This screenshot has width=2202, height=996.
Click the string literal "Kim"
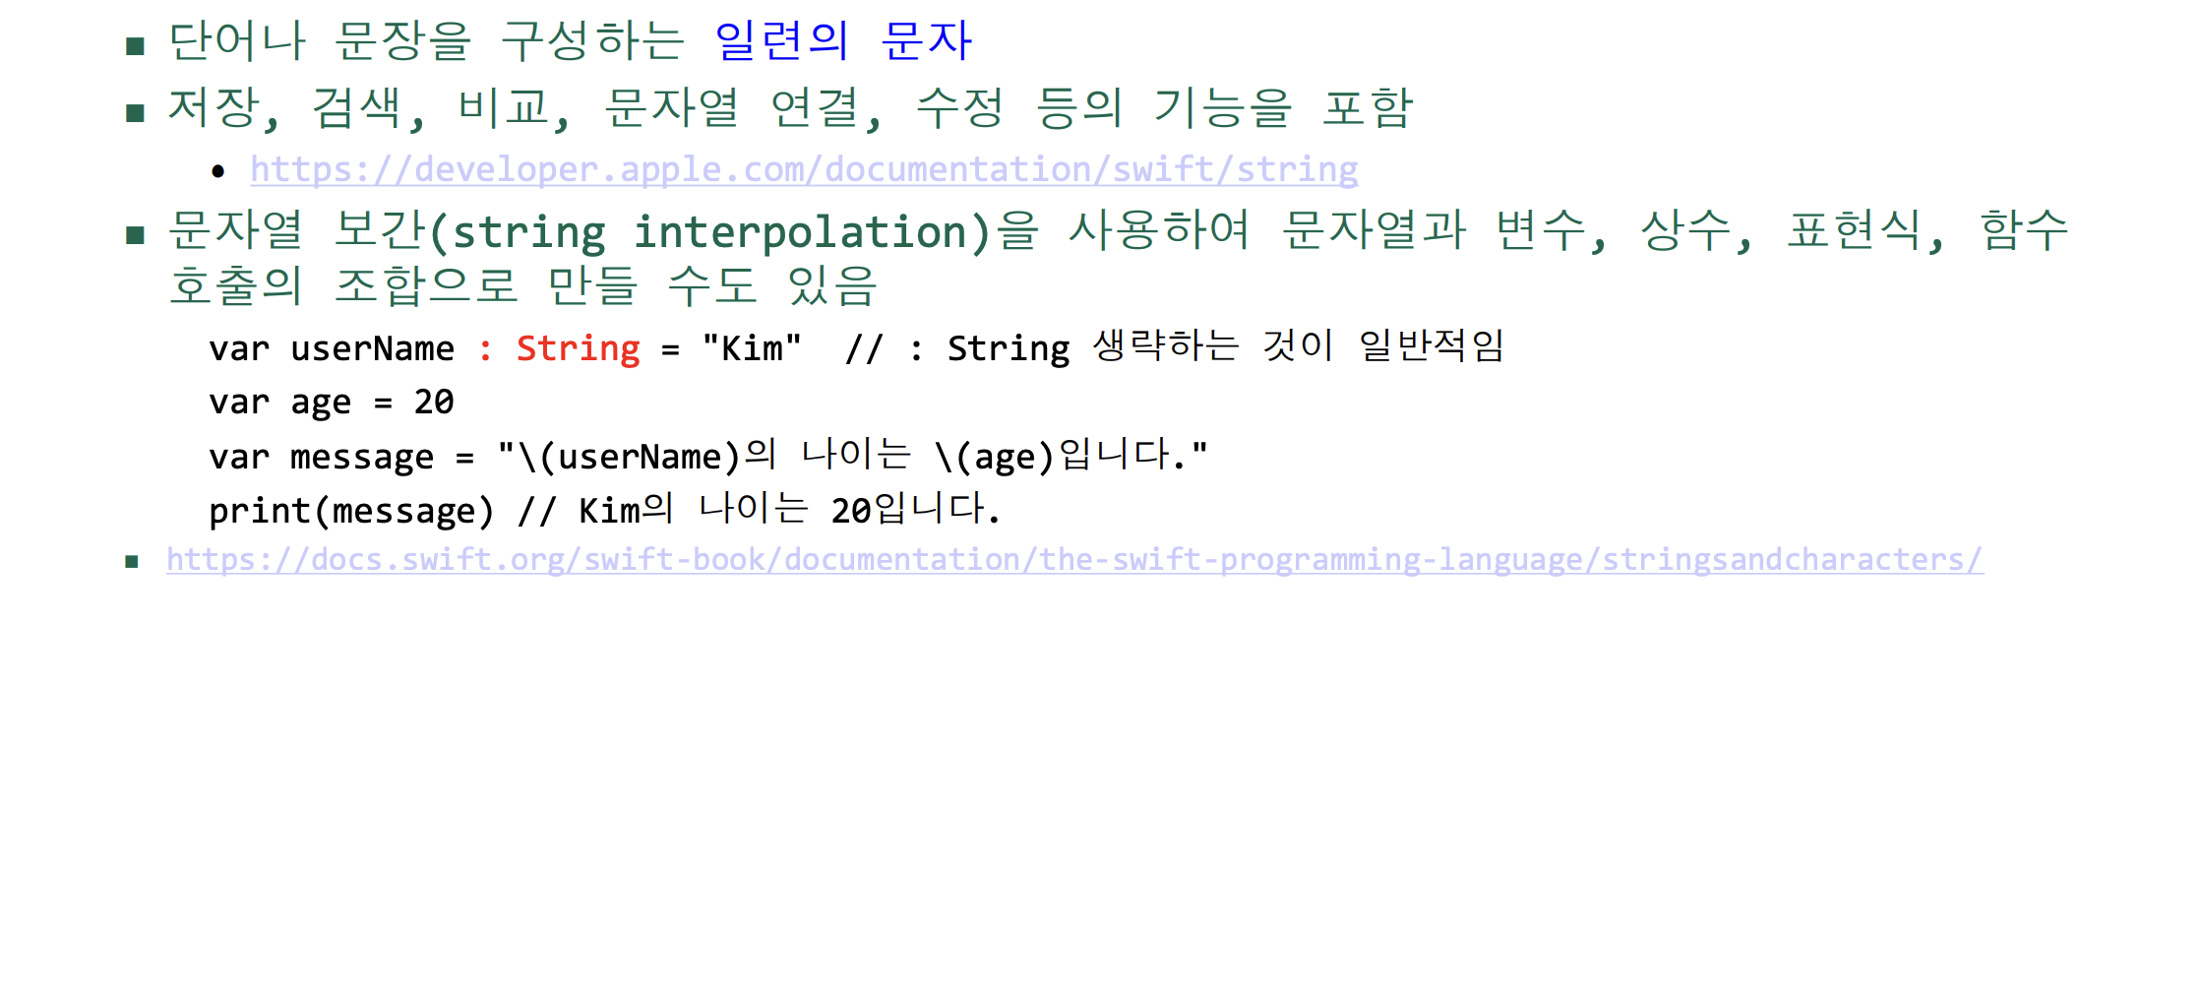pyautogui.click(x=752, y=348)
